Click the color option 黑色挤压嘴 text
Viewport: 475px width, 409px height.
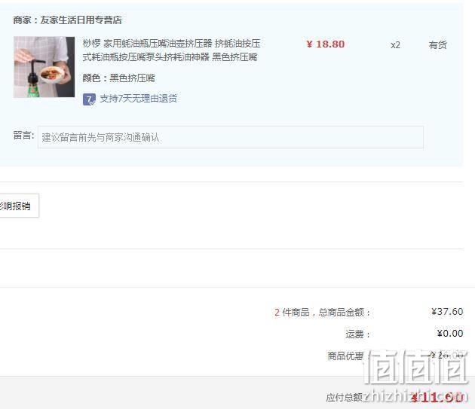(x=132, y=78)
